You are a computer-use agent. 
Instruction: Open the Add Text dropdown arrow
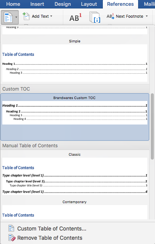coord(51,16)
